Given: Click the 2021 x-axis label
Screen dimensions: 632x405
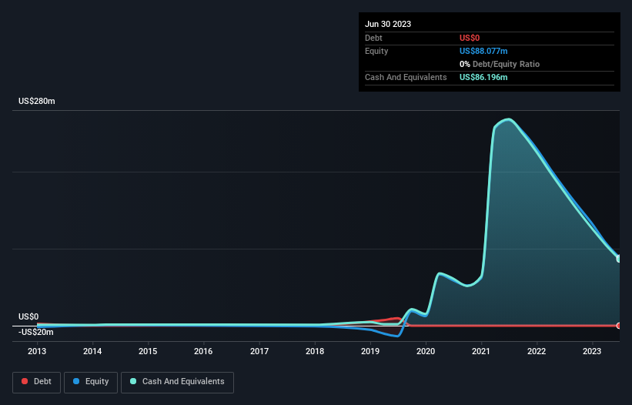Looking at the screenshot, I should click(x=481, y=351).
